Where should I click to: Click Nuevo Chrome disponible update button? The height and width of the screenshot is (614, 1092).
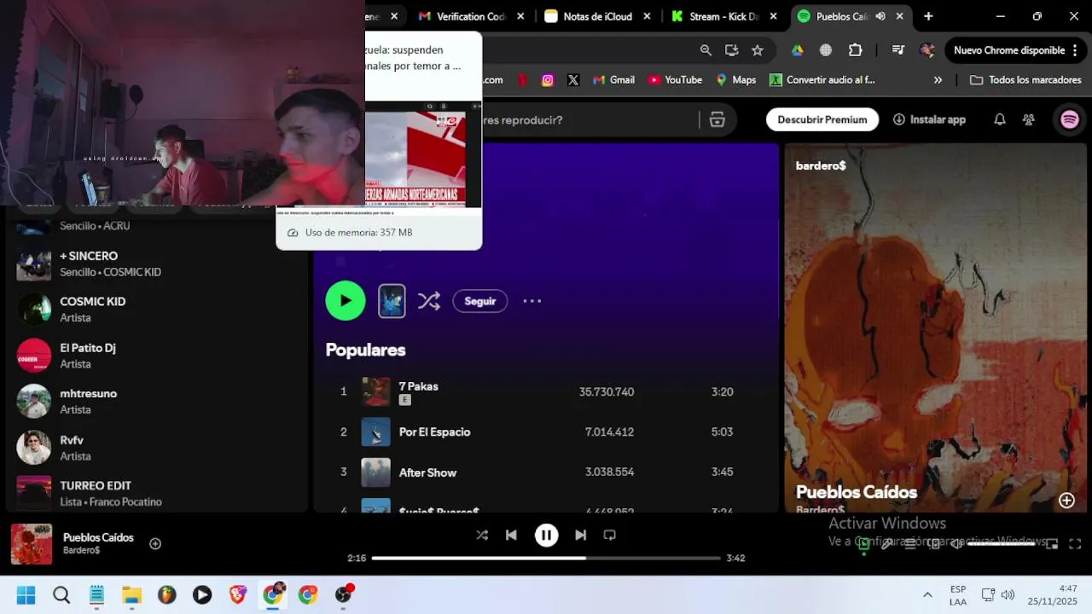coord(1017,50)
